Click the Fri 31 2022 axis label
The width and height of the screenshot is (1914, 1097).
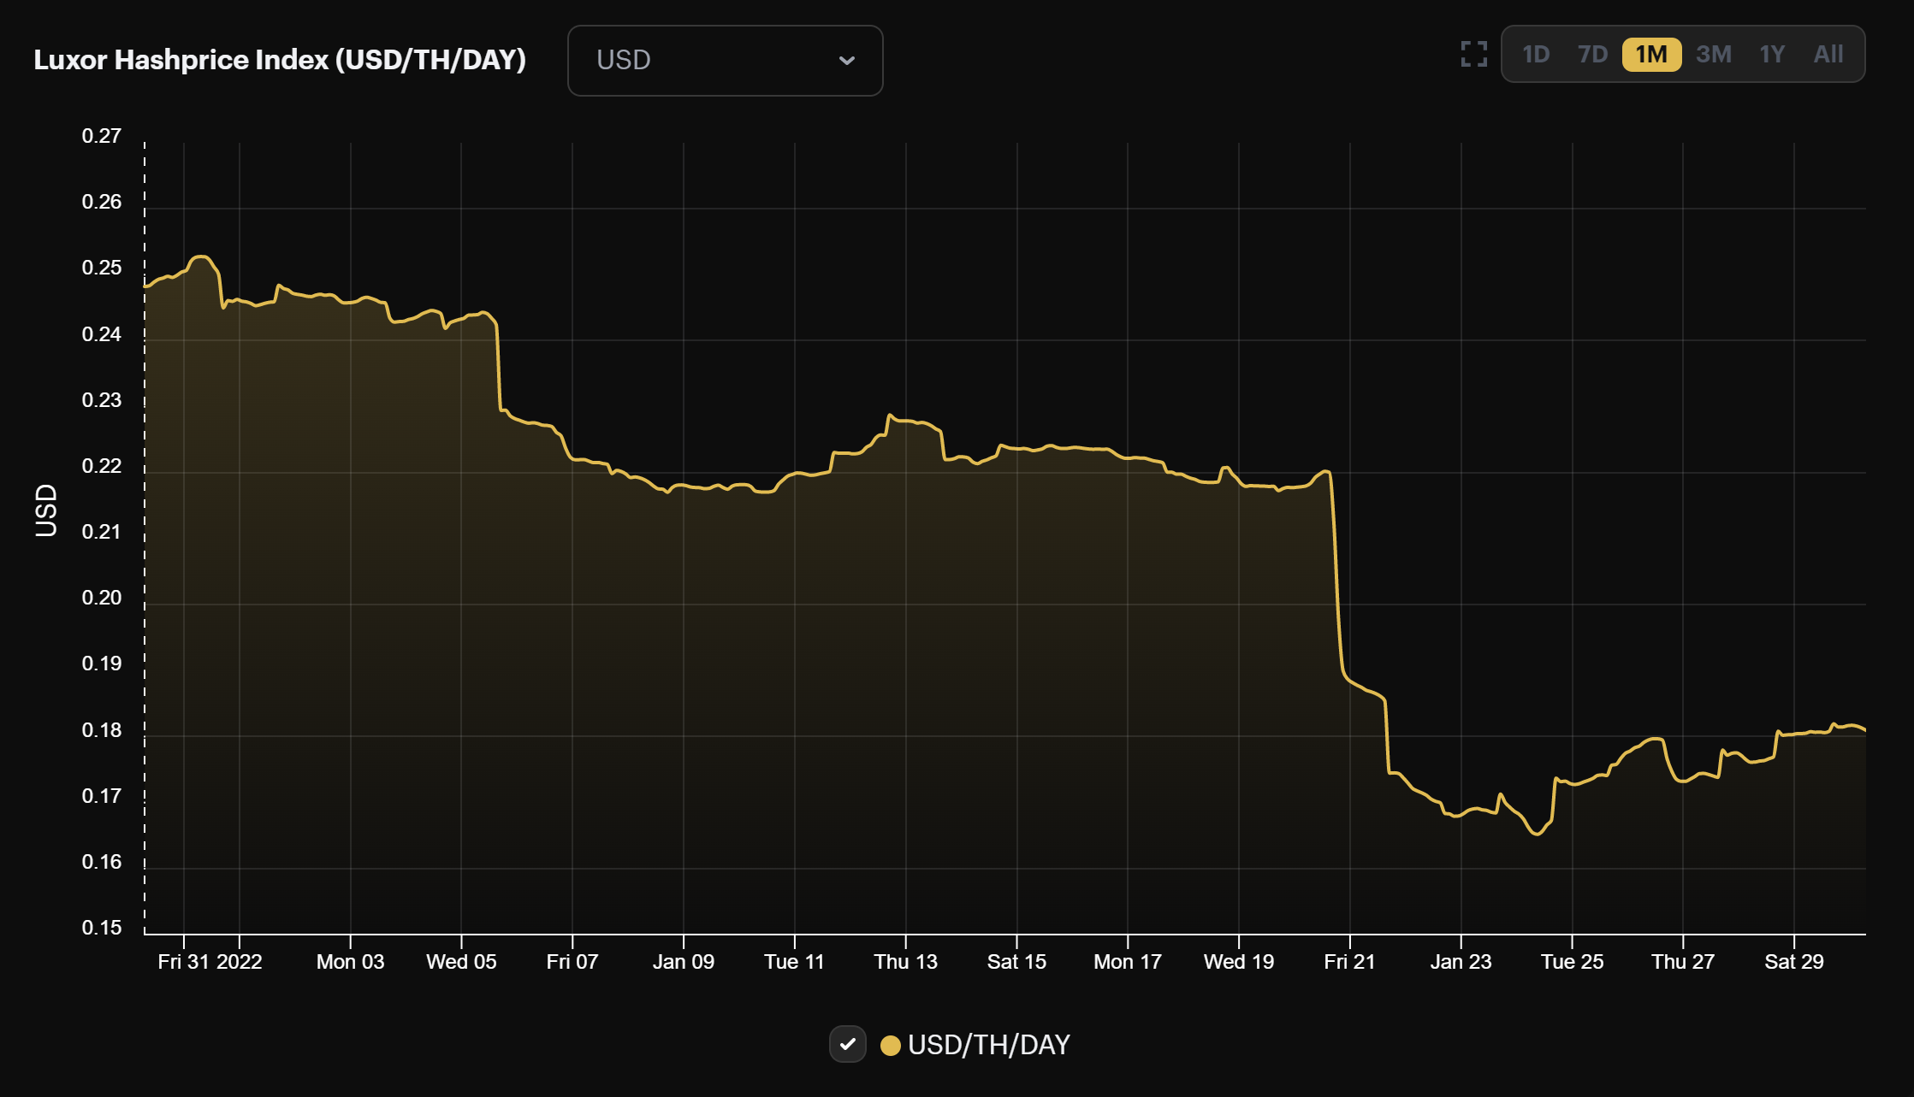(x=210, y=962)
